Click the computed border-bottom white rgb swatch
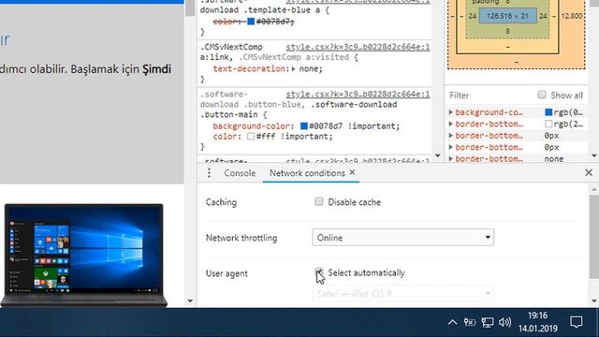This screenshot has height=337, width=599. [548, 124]
